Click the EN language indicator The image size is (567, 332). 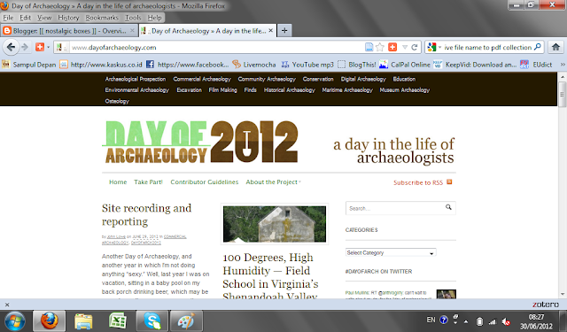(x=431, y=320)
